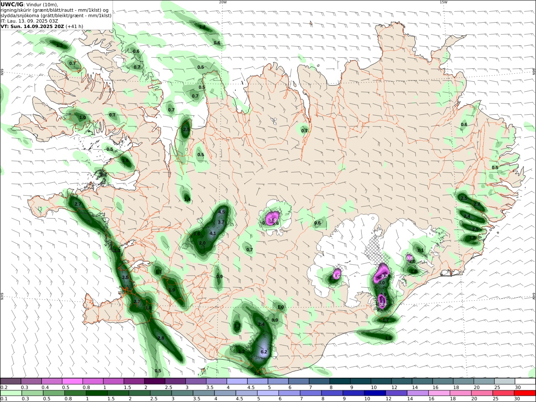This screenshot has height=402, width=536.
Task: Click the '3.9' snowfall value in southeast
Action: 382,304
